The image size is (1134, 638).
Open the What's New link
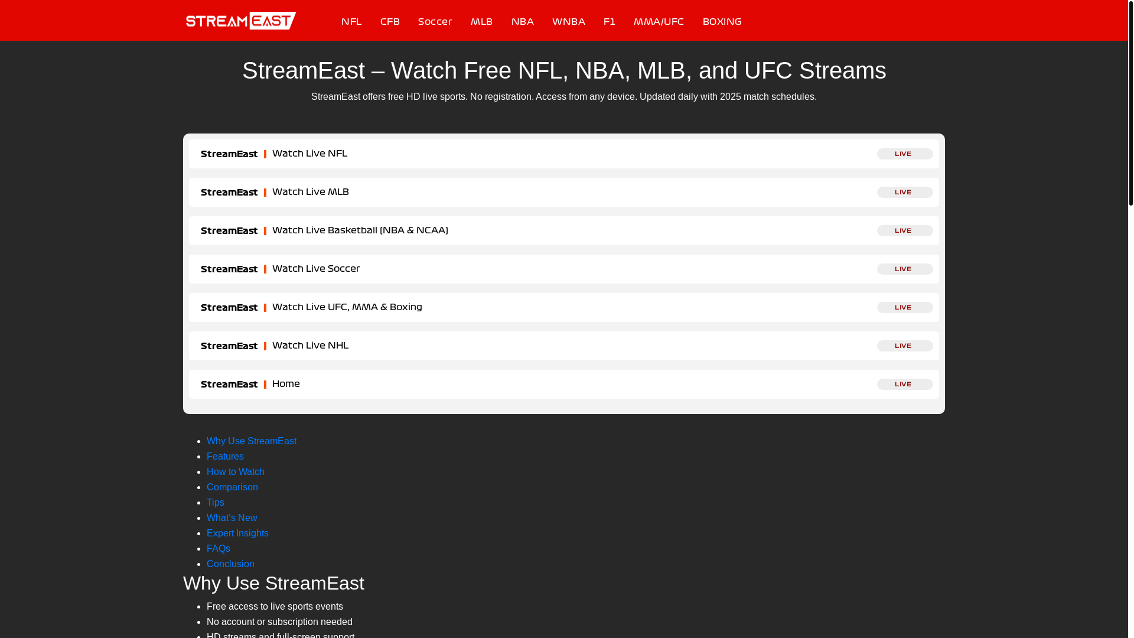pos(232,518)
